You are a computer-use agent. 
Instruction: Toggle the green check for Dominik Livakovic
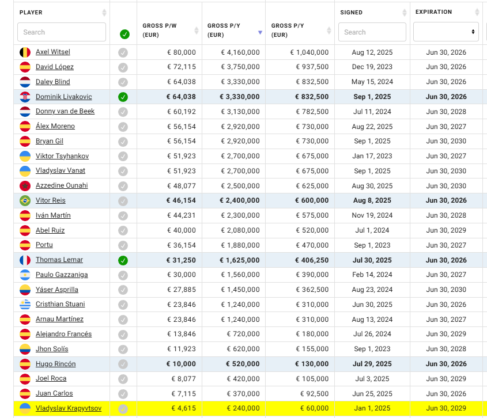pyautogui.click(x=123, y=97)
